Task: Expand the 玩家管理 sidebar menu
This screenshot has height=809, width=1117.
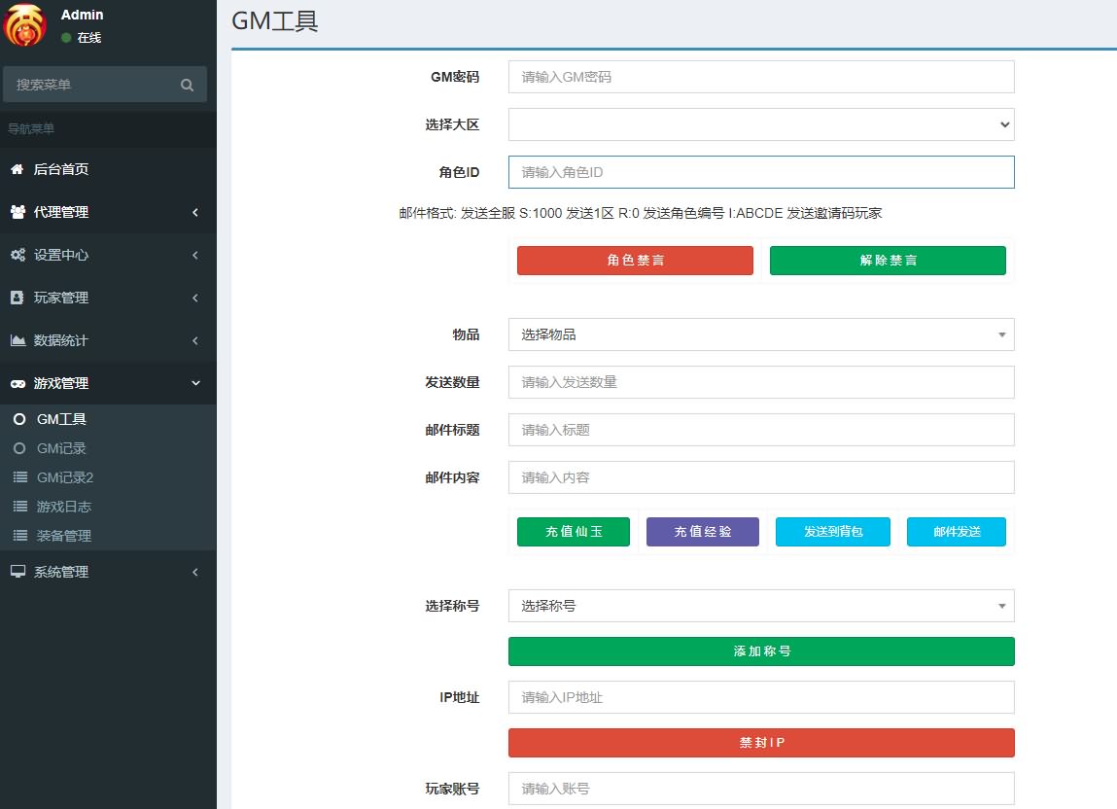Action: point(107,298)
